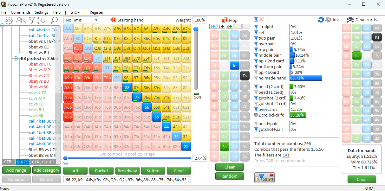Click the top pair filter funnel

point(256,50)
